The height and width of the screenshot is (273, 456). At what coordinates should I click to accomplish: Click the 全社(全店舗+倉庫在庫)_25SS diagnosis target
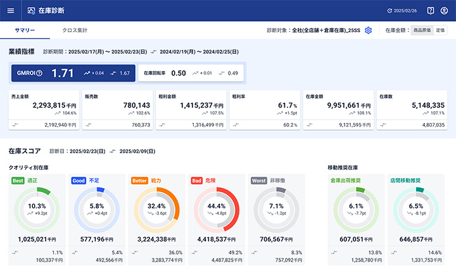[x=329, y=30]
